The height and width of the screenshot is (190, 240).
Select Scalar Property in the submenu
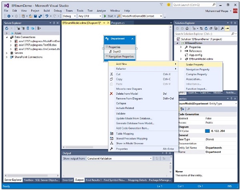[x=200, y=65]
